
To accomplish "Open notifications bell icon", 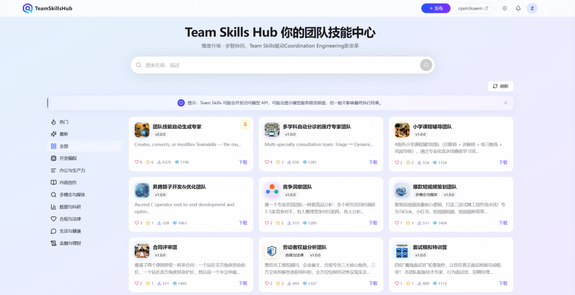I will click(x=518, y=9).
